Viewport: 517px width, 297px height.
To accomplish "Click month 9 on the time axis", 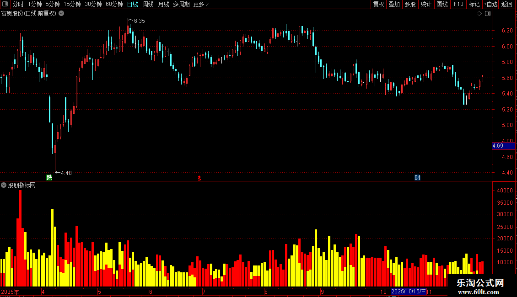I will click(x=322, y=292).
